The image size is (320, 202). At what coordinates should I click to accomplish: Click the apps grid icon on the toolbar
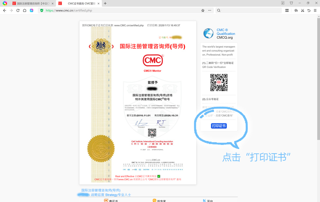coord(287,10)
